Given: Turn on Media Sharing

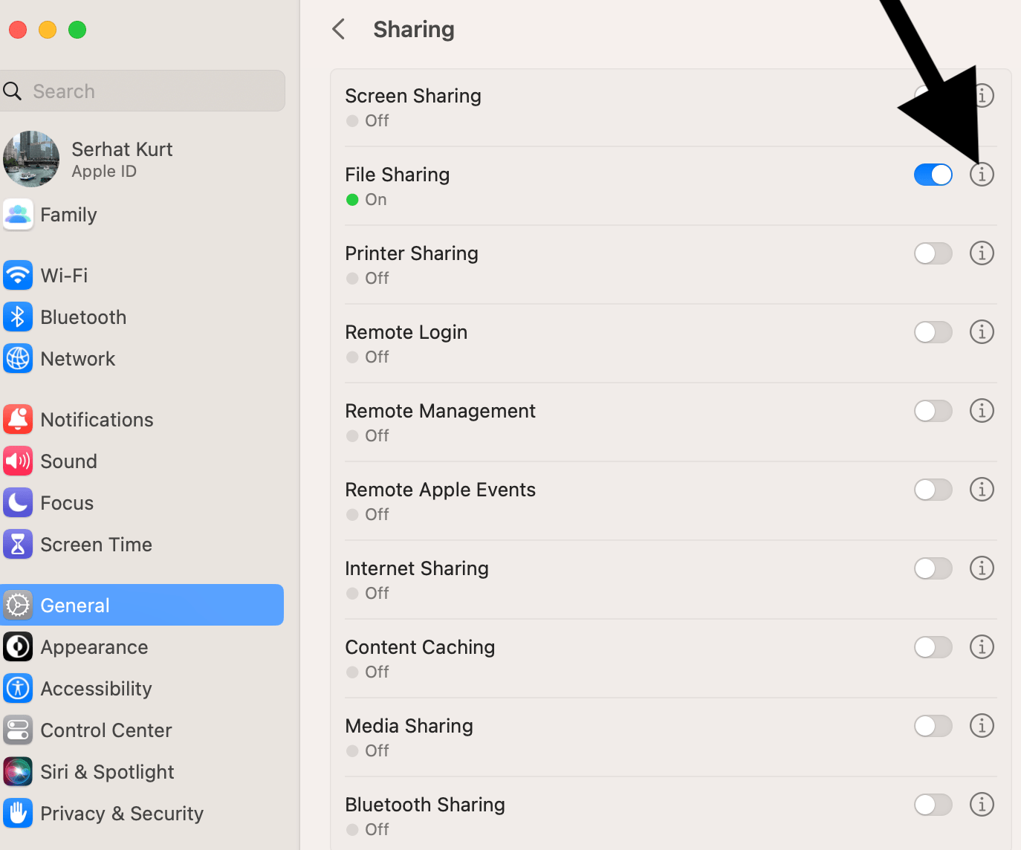Looking at the screenshot, I should (933, 726).
